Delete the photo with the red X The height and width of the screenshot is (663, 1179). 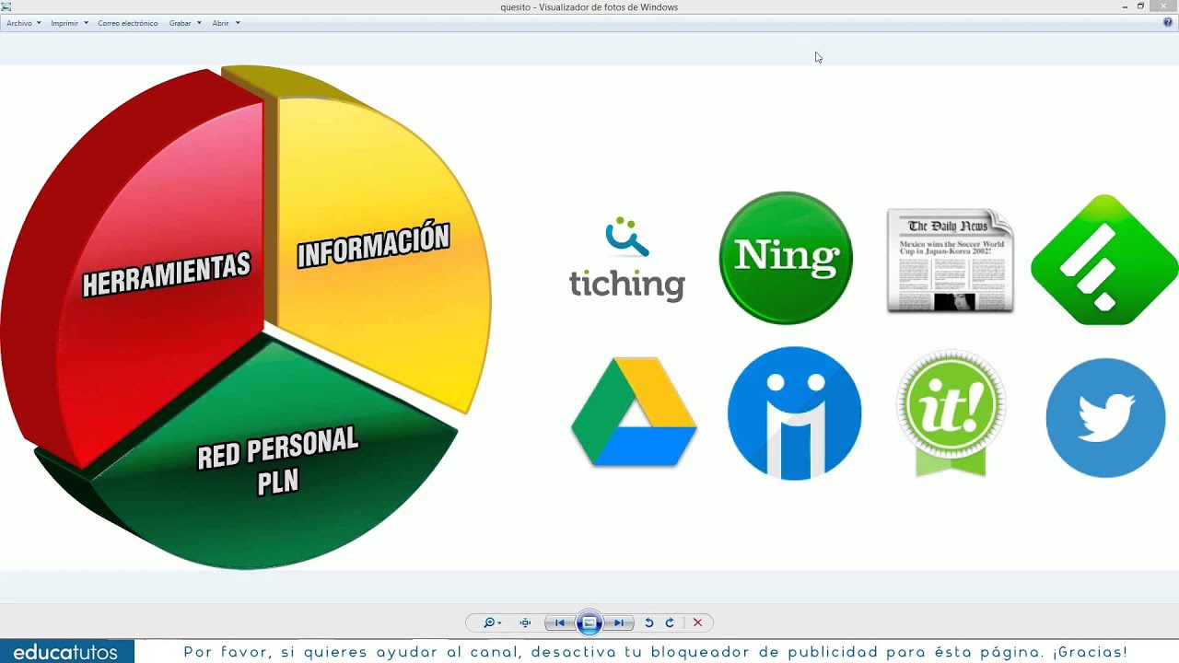(x=697, y=623)
